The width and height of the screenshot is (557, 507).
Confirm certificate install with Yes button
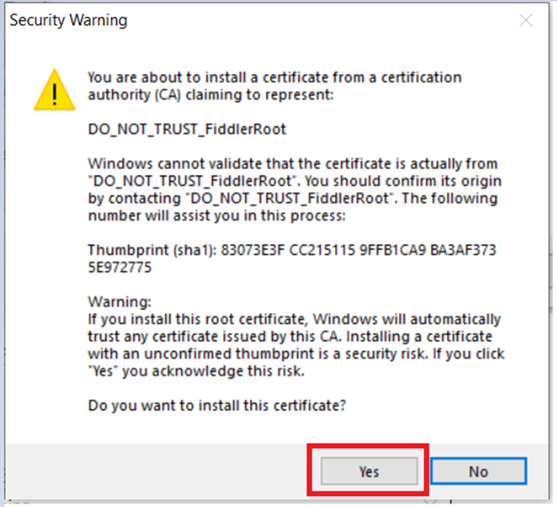coord(369,471)
